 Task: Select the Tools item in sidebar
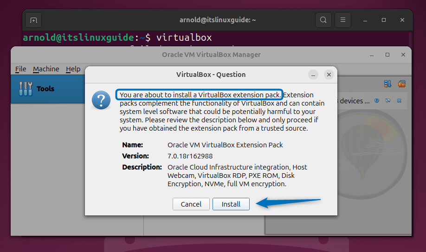click(x=45, y=88)
